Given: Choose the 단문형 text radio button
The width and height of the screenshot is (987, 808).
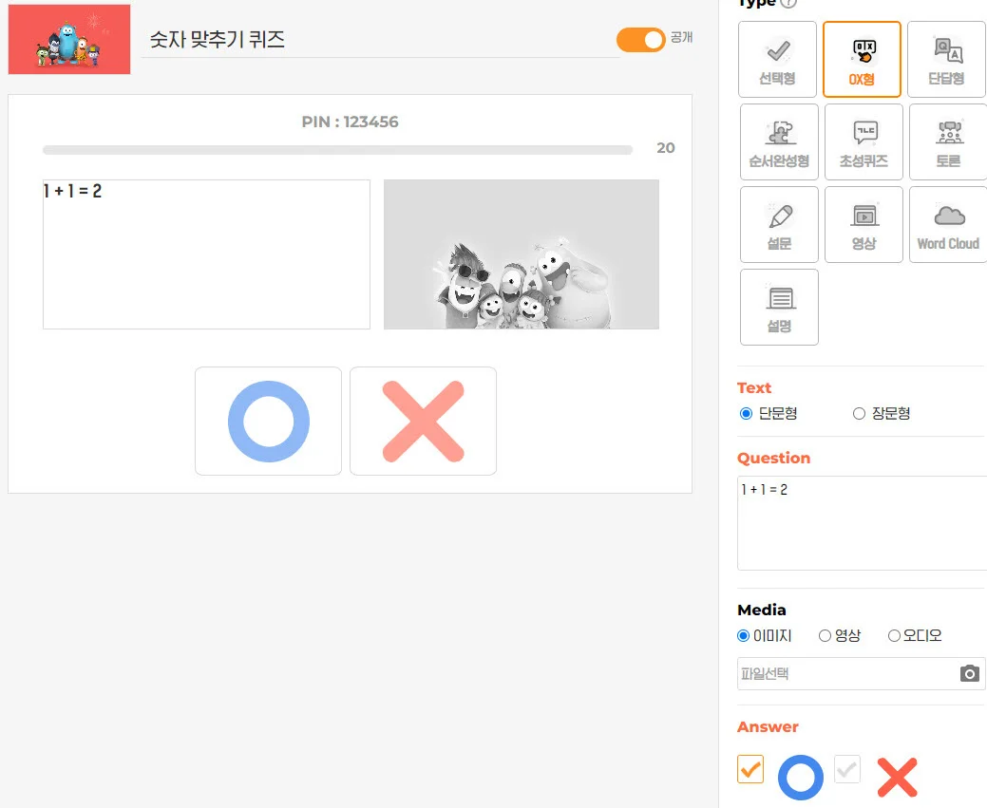Looking at the screenshot, I should [x=746, y=413].
